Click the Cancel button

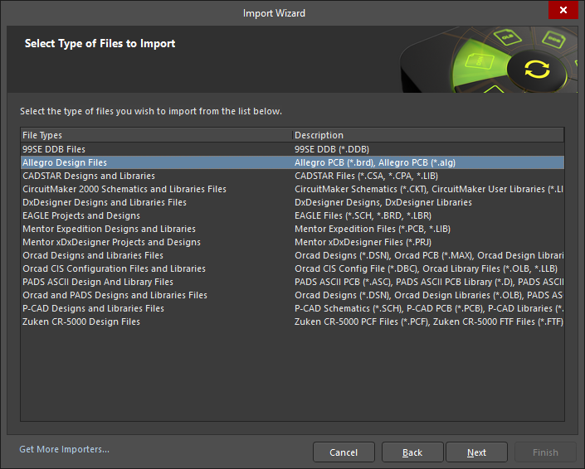click(344, 452)
